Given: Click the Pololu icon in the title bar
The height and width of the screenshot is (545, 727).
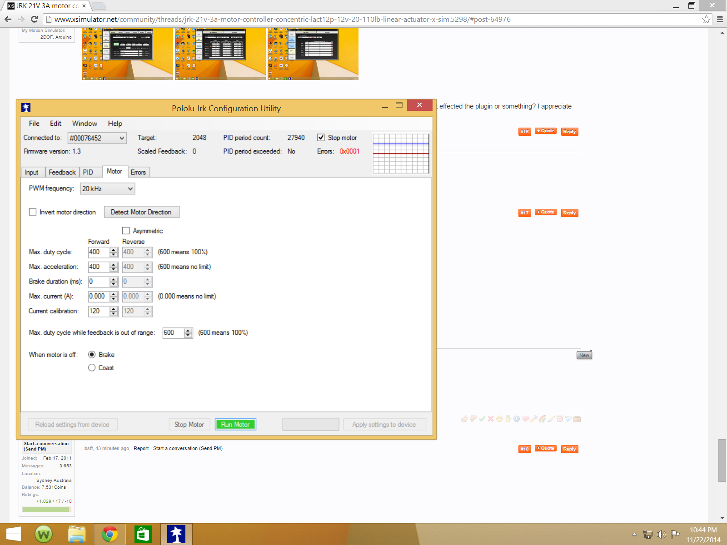Looking at the screenshot, I should coord(26,108).
